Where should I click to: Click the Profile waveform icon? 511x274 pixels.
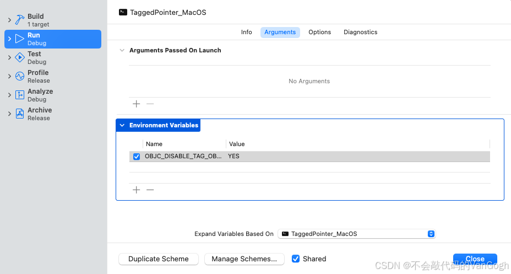pyautogui.click(x=20, y=77)
